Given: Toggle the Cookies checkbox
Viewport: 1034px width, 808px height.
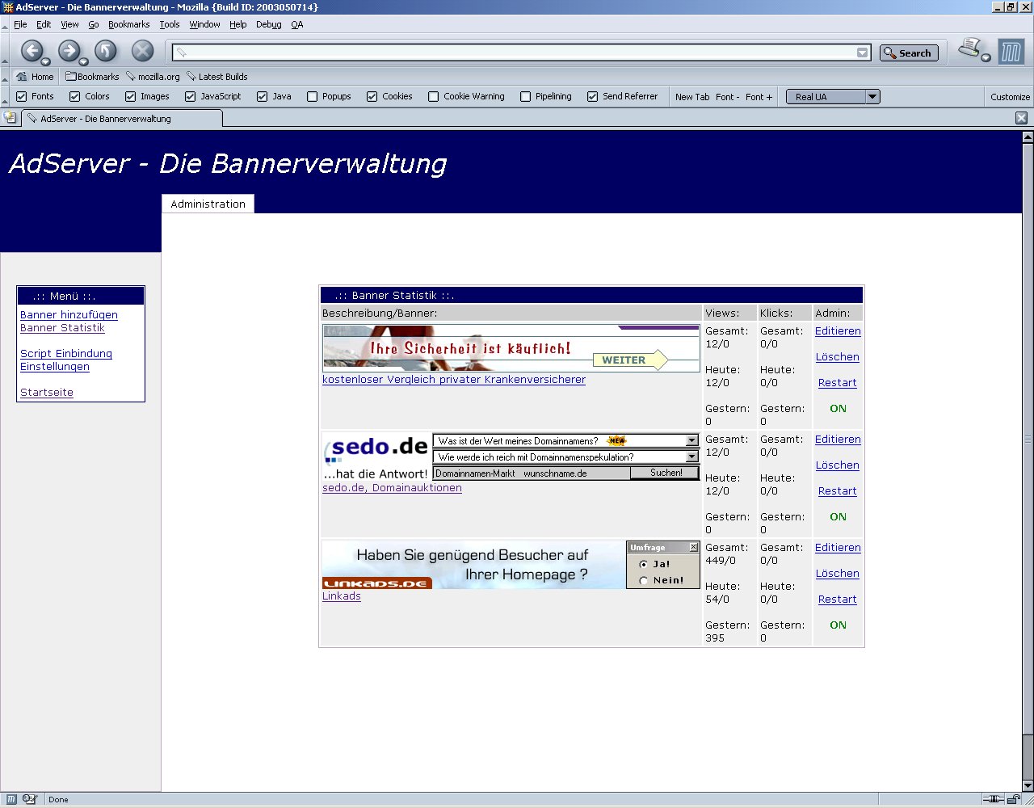Looking at the screenshot, I should tap(372, 96).
